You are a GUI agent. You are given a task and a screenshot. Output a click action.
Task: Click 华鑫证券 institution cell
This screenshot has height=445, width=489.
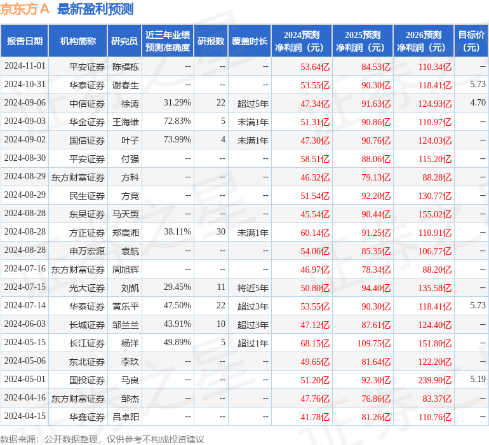click(x=87, y=417)
